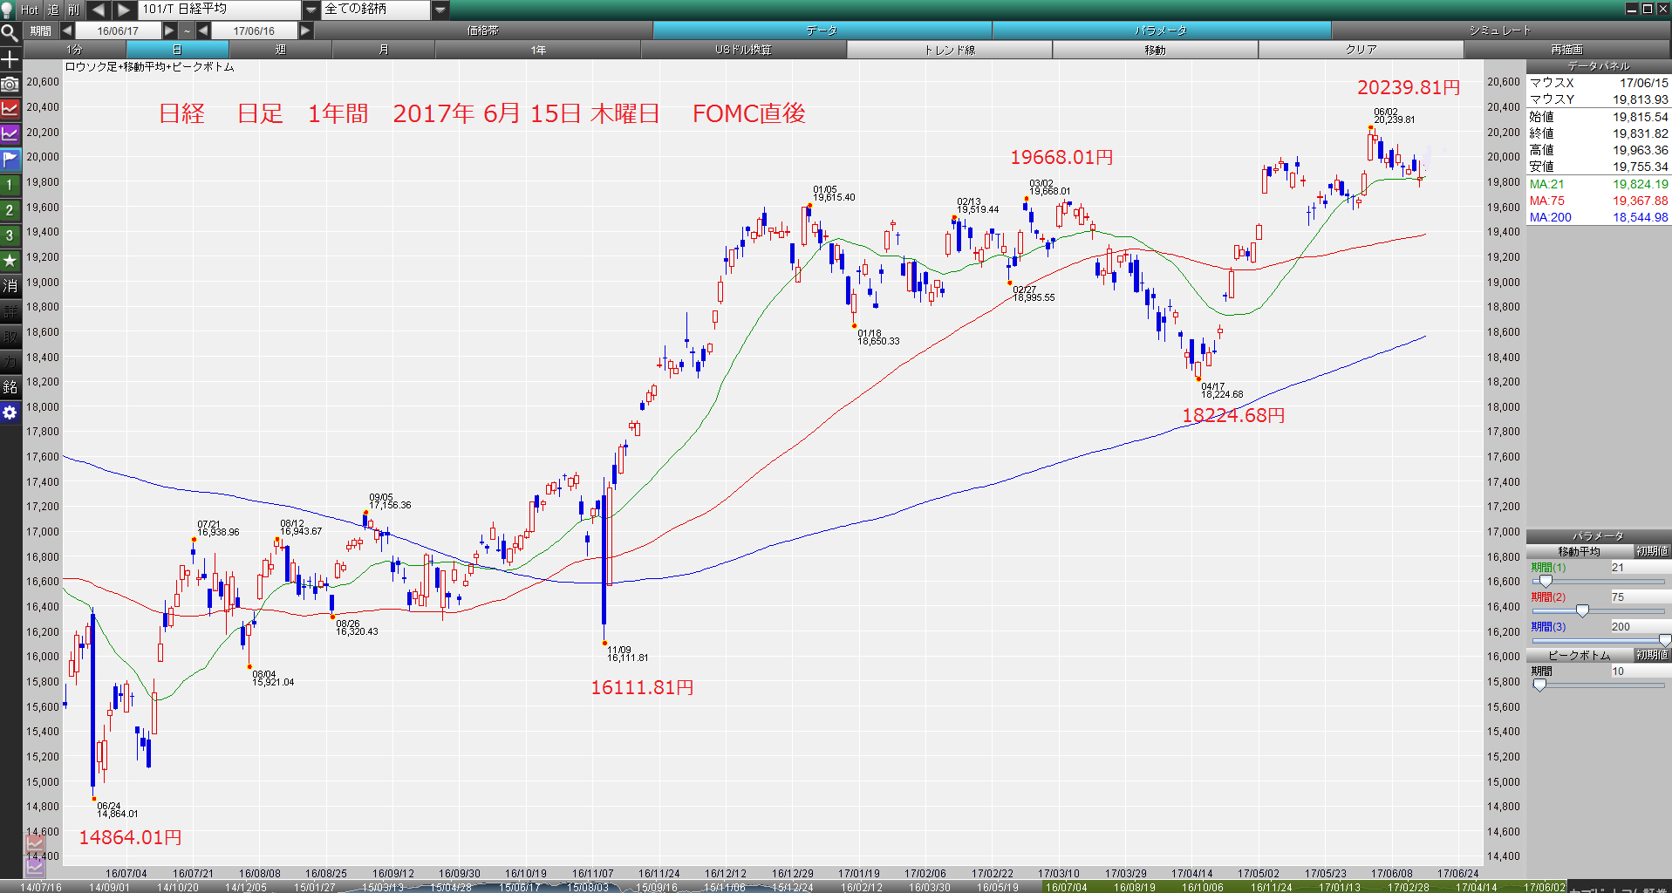Screen dimensions: 1672x893
Task: Switch to the 週 timeframe tab
Action: click(280, 50)
